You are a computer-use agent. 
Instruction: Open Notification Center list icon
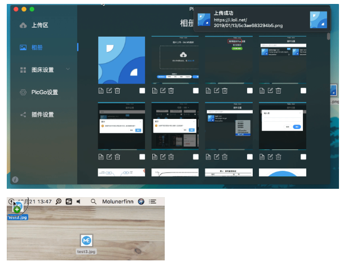tap(152, 202)
